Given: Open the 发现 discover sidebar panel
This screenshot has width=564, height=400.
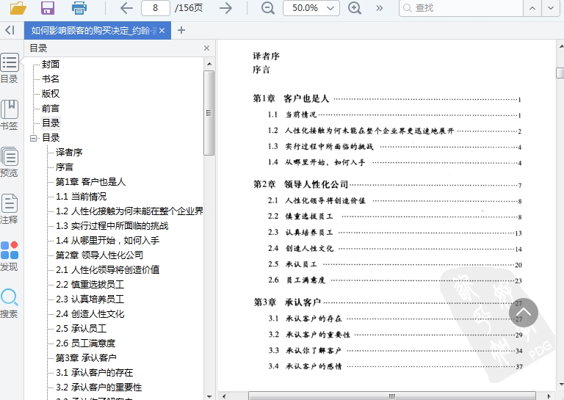Looking at the screenshot, I should pyautogui.click(x=10, y=256).
